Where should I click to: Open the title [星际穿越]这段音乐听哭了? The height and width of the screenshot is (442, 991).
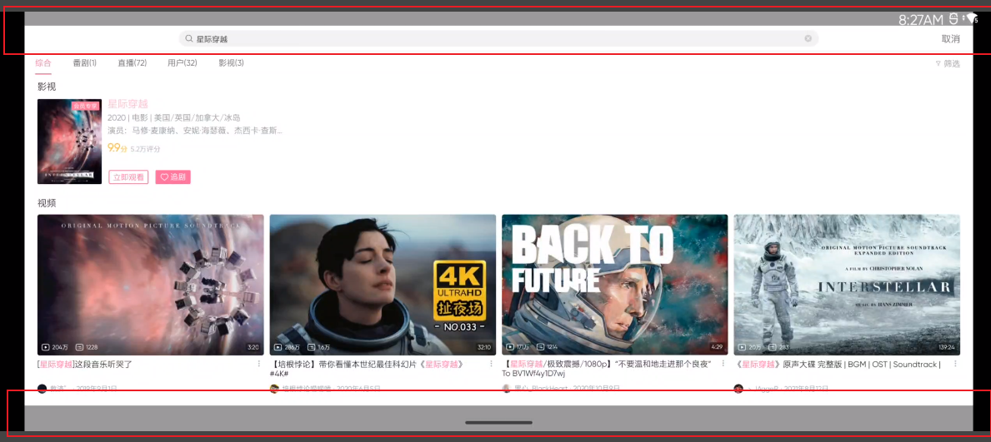[x=85, y=365]
